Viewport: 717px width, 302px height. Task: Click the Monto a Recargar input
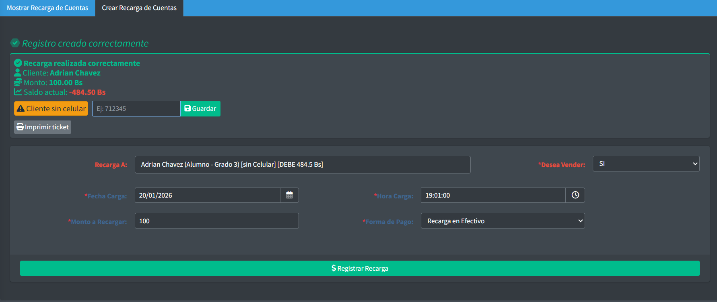point(216,221)
